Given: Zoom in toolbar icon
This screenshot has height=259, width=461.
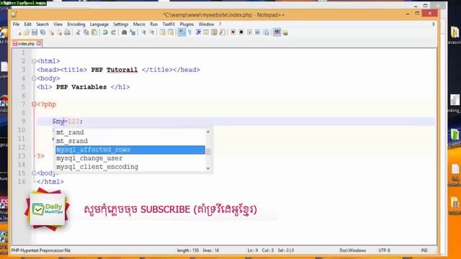Looking at the screenshot, I should coord(144,32).
